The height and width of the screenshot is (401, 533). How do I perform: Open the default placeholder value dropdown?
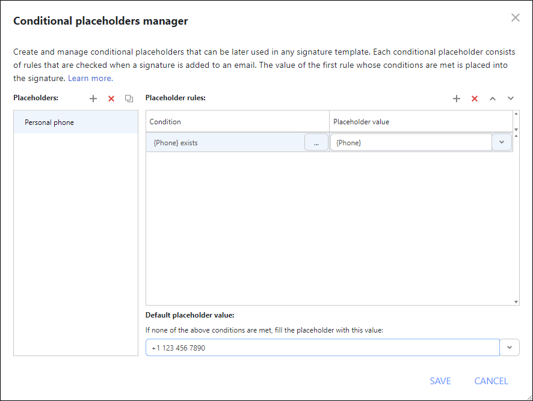pos(510,347)
